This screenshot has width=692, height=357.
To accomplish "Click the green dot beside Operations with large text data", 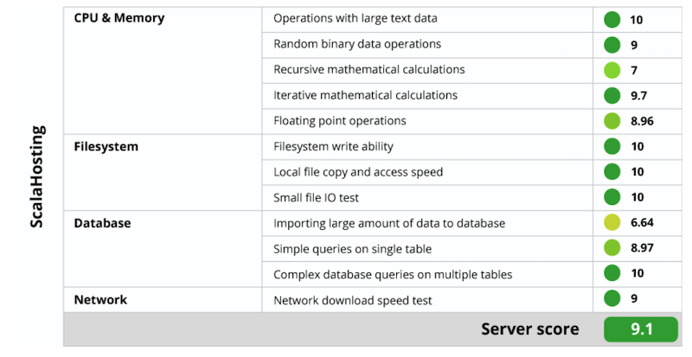I will [x=612, y=18].
